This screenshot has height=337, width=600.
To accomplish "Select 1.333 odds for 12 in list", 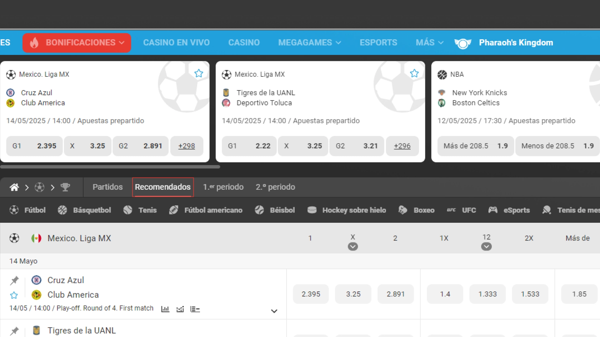I will click(487, 294).
